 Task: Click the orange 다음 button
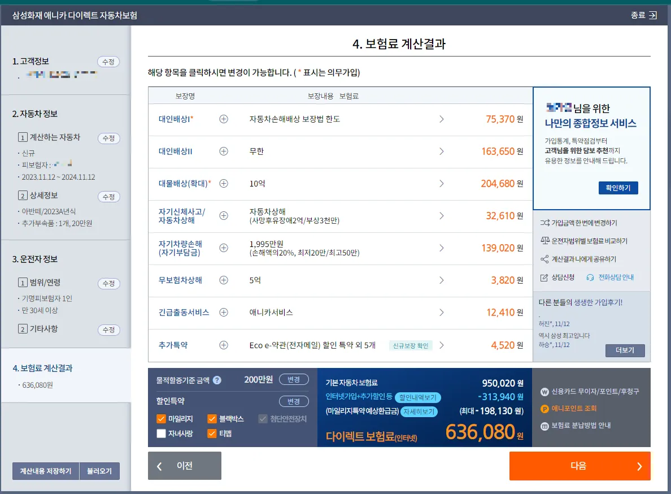[x=579, y=466]
